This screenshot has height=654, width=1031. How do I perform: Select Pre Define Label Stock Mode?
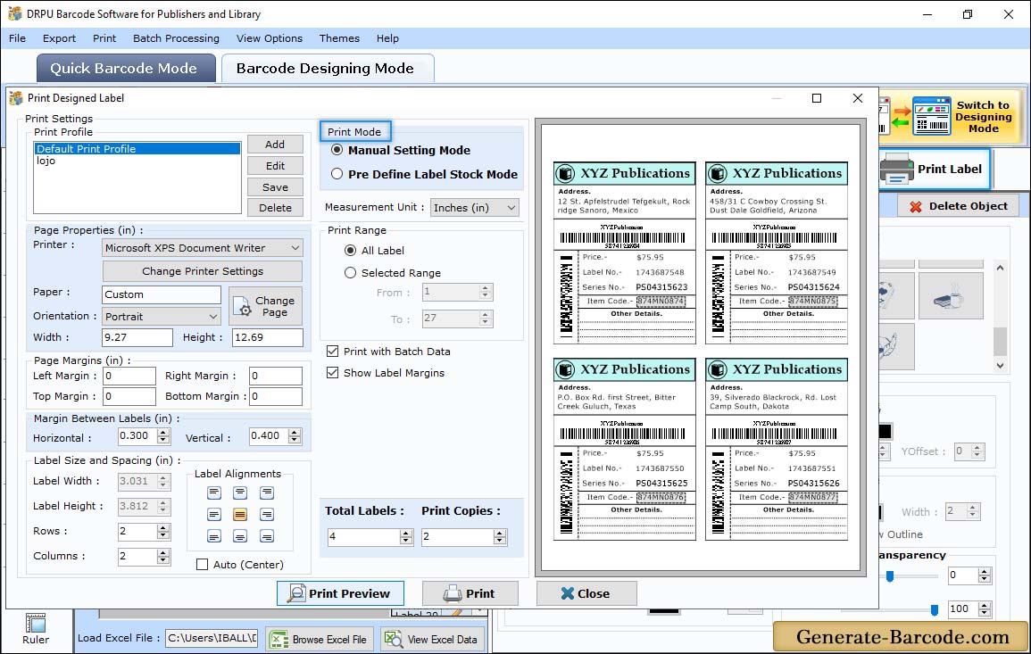click(x=337, y=174)
